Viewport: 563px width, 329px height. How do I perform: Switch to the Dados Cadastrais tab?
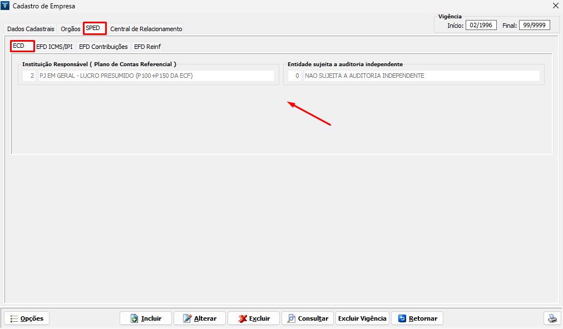31,29
